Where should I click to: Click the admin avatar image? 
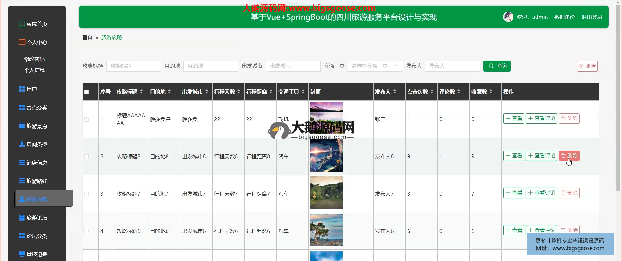pyautogui.click(x=508, y=17)
